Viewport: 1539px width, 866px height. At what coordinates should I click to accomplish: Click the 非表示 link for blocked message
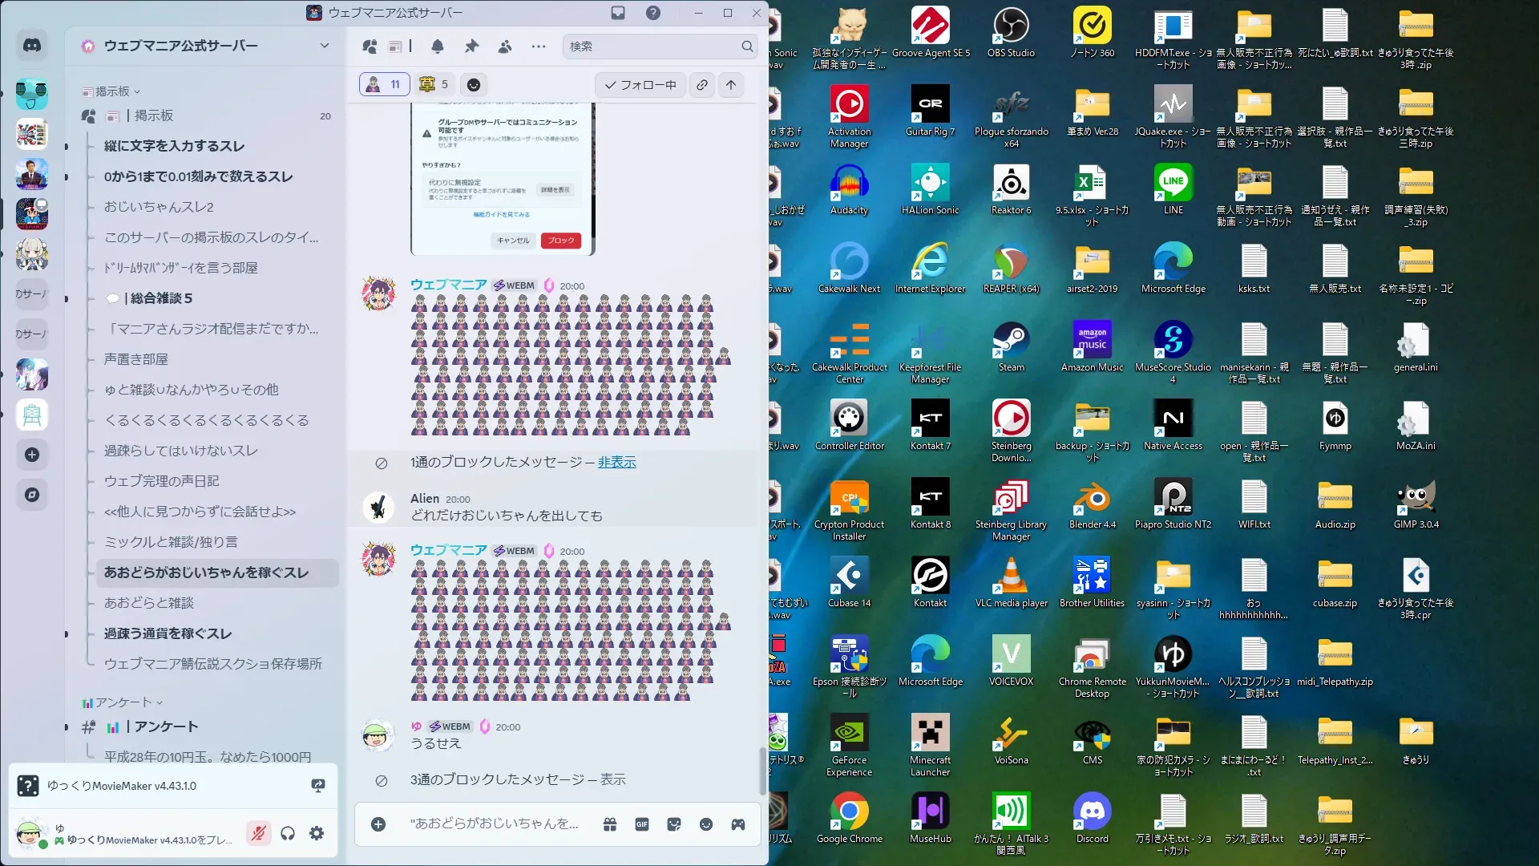pyautogui.click(x=616, y=462)
